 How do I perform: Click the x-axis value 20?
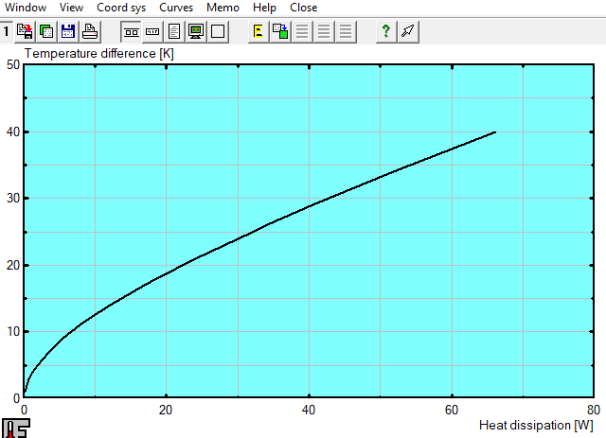[x=166, y=410]
